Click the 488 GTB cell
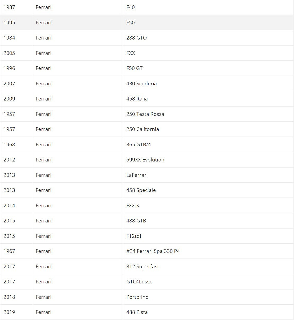 tap(136, 221)
